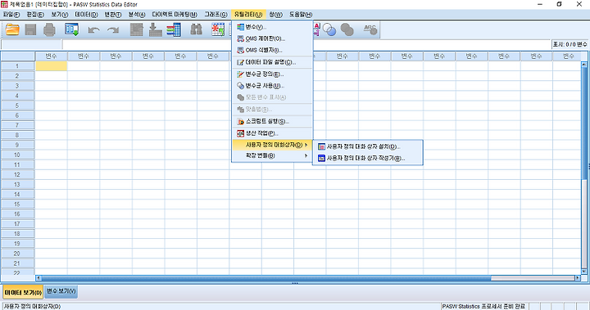Open the 편집(E) menu
Screen dimensions: 590x310
coord(35,14)
